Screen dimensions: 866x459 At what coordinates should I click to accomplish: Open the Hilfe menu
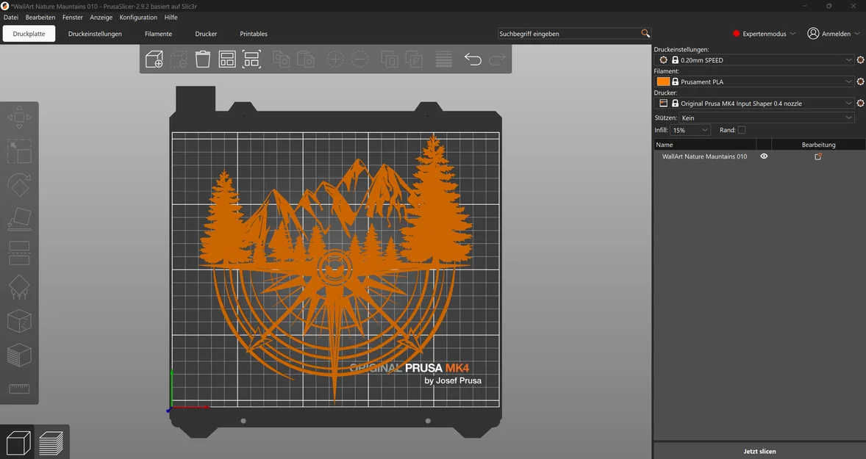pyautogui.click(x=171, y=17)
